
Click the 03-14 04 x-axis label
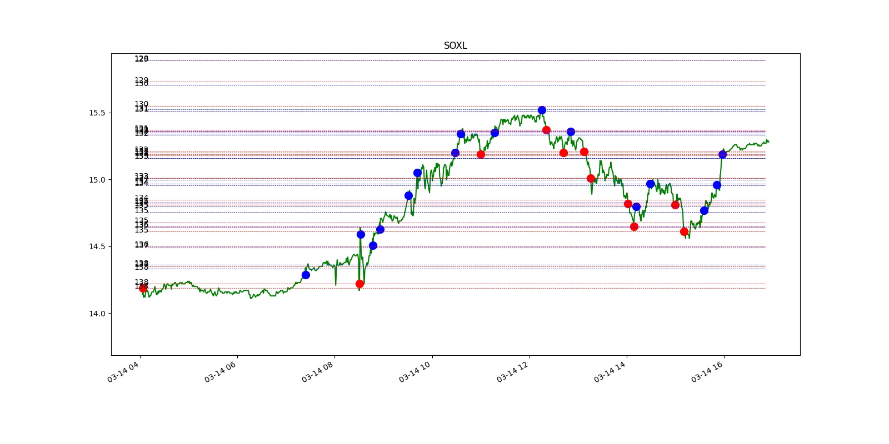[x=123, y=371]
